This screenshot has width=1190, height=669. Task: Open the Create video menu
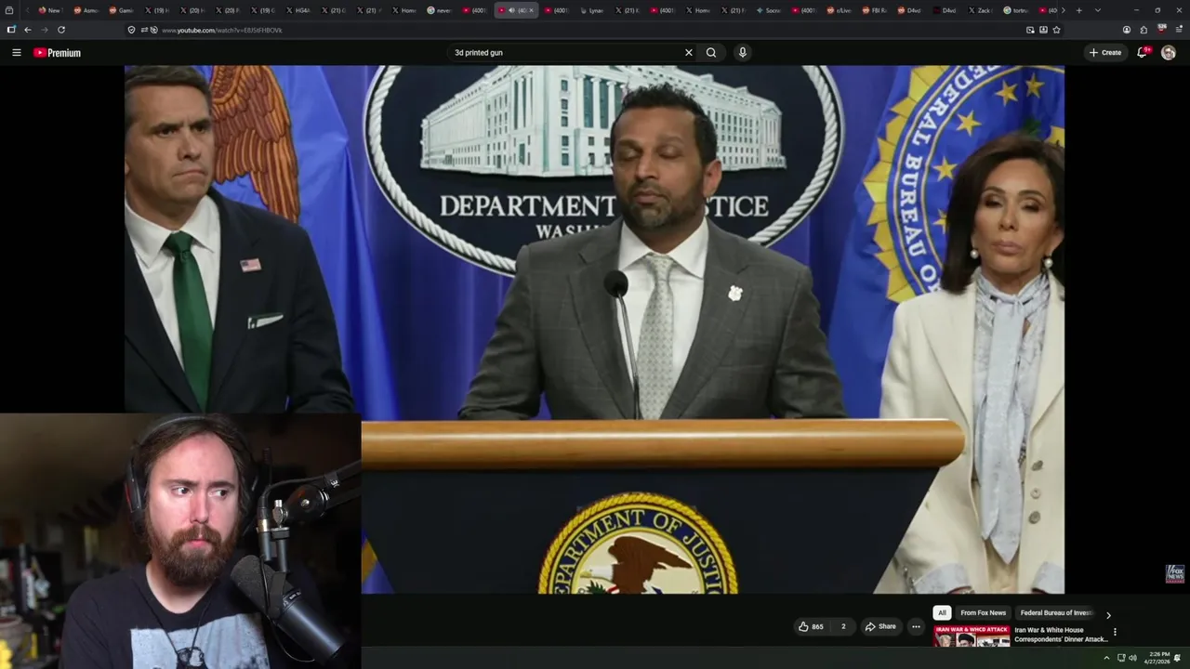[1105, 53]
